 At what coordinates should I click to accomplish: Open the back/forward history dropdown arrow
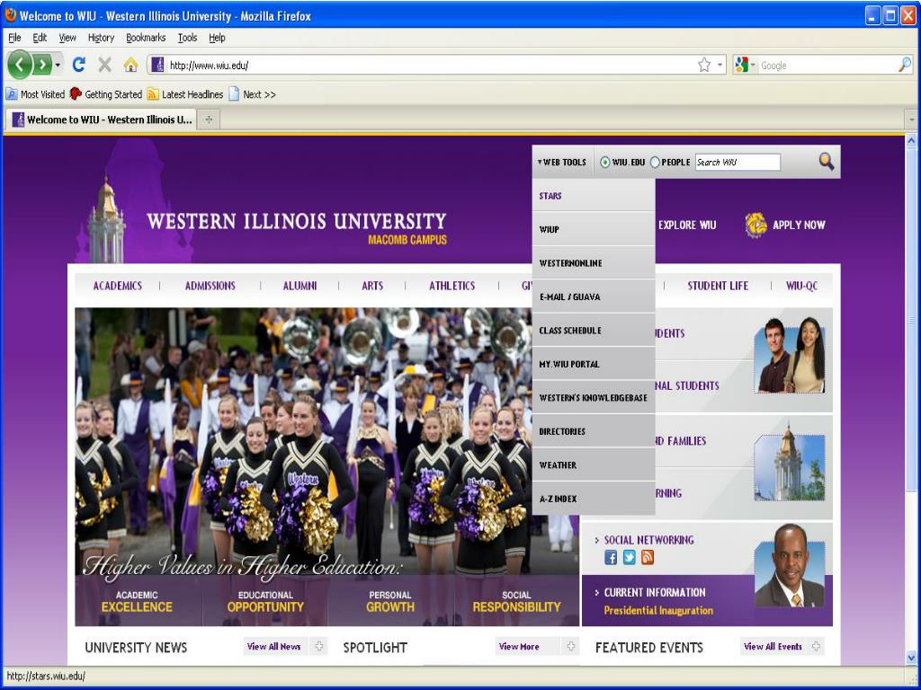pos(58,65)
